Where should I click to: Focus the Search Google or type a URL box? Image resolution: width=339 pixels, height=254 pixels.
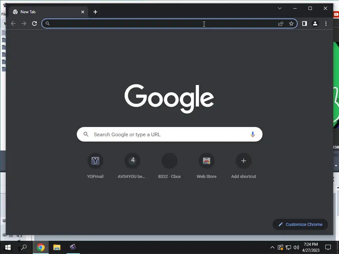(x=169, y=134)
